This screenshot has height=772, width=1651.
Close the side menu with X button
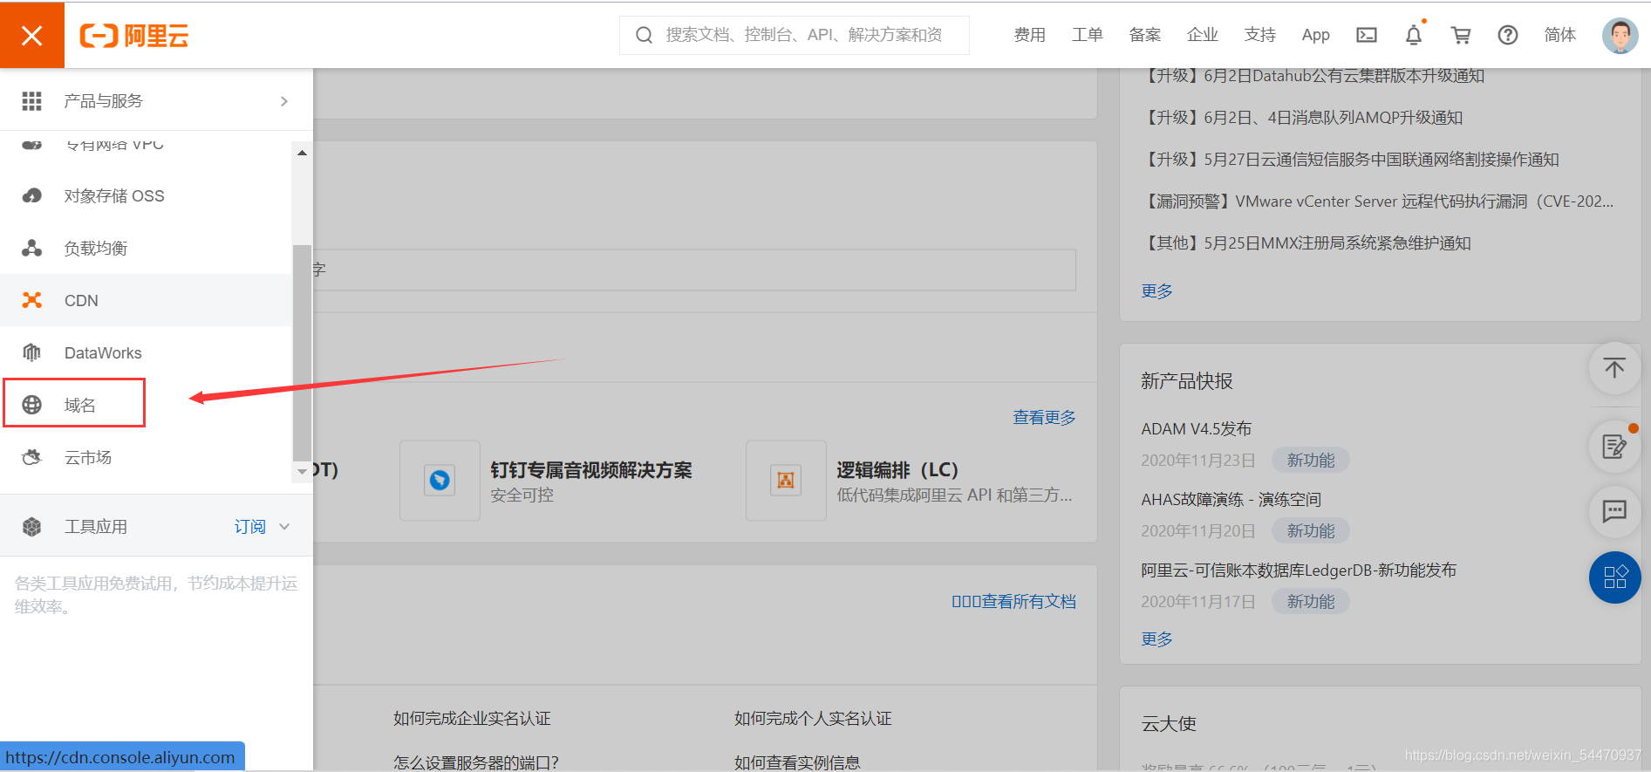click(x=32, y=35)
